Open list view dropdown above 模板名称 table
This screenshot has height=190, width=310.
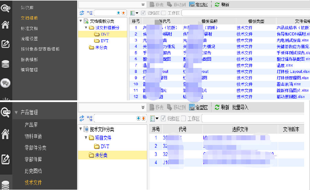click(134, 13)
